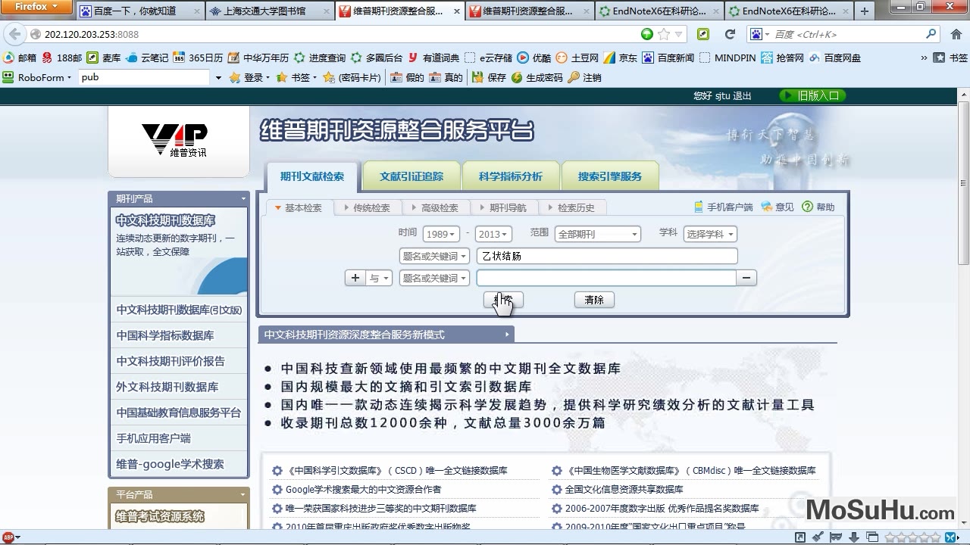Open the 优酷 bookmark
This screenshot has width=970, height=545.
[534, 58]
